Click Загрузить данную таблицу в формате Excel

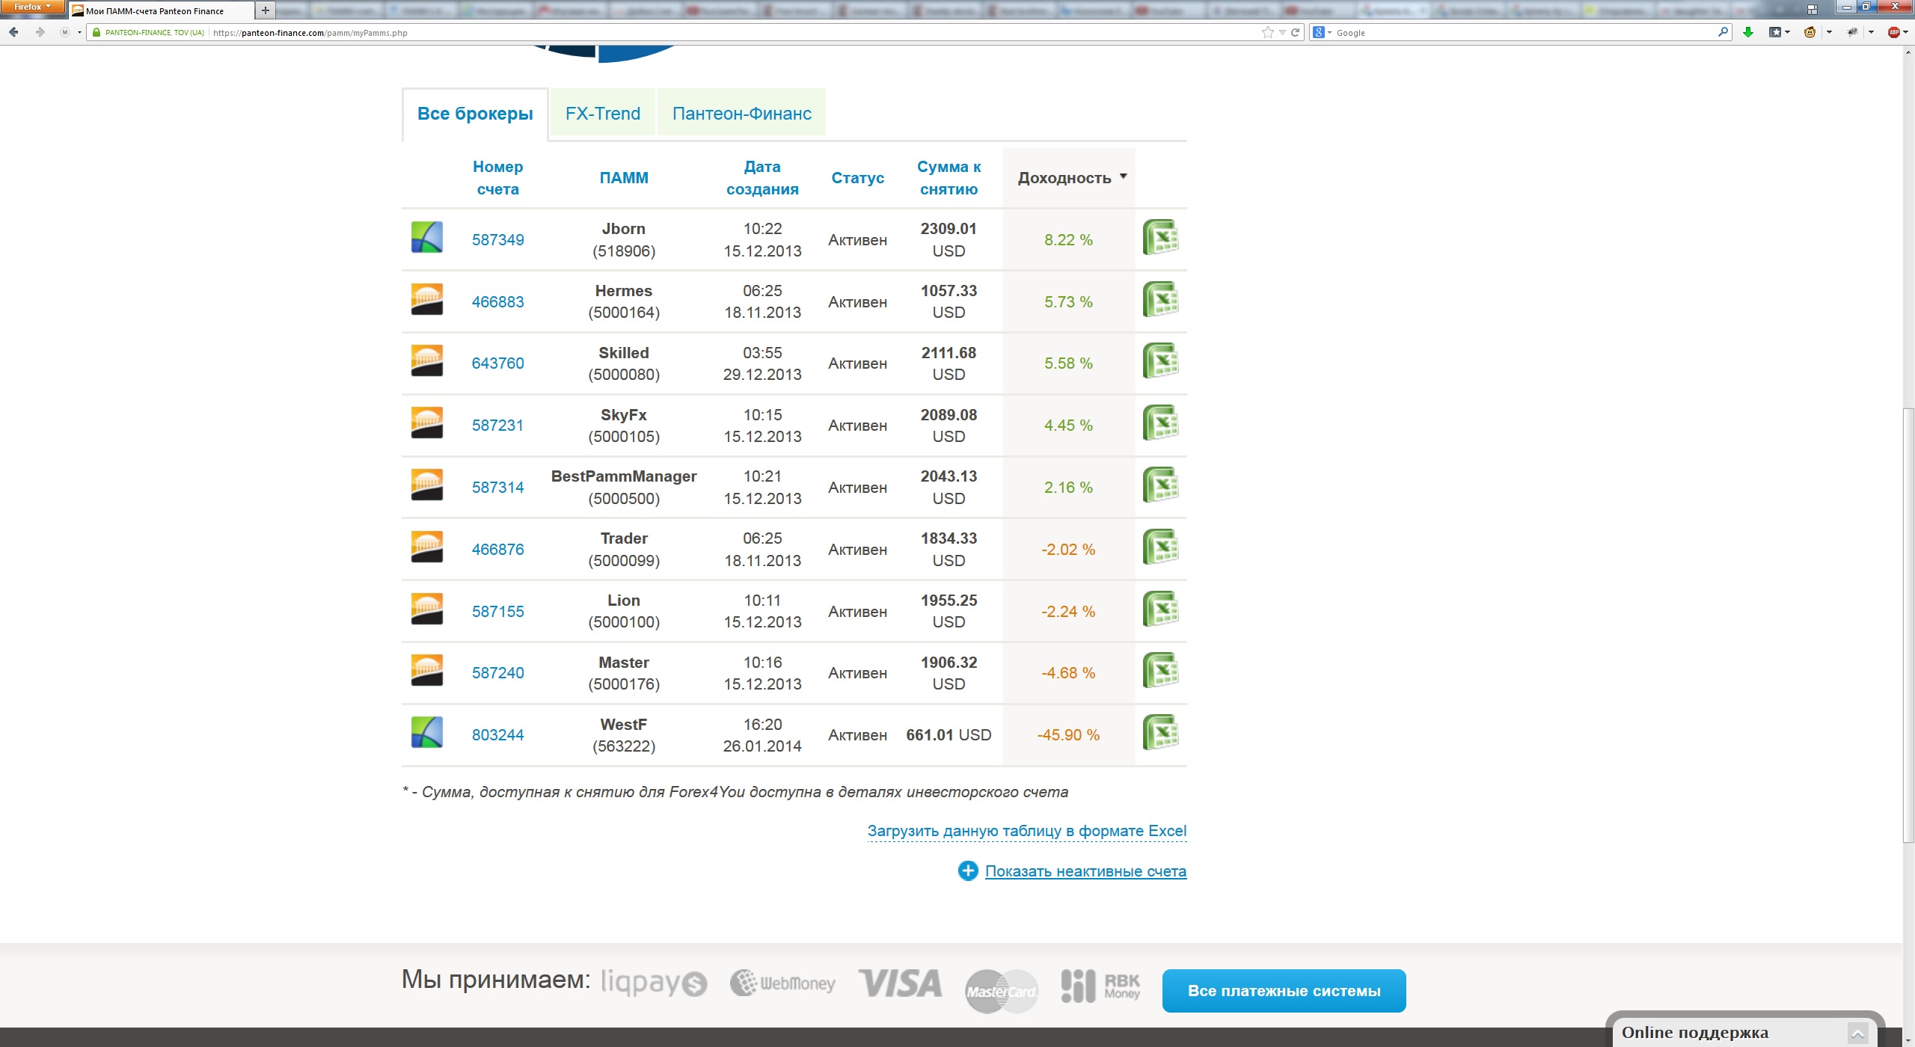pos(1026,831)
